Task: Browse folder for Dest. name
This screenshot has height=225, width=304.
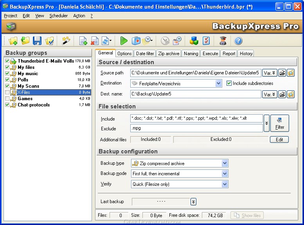Action: click(x=282, y=94)
